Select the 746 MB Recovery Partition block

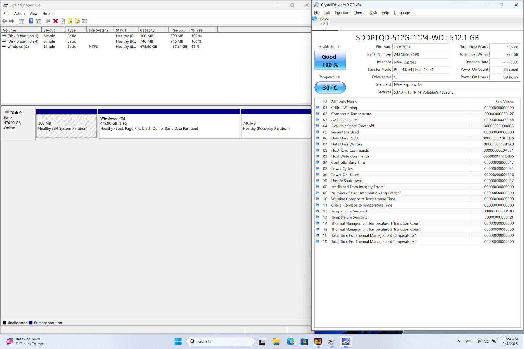tap(276, 126)
